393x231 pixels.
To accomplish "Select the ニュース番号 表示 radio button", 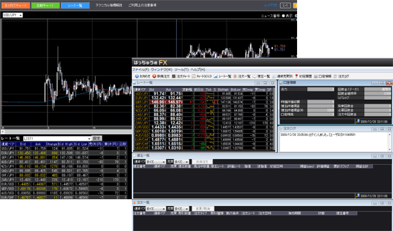I will [x=283, y=16].
